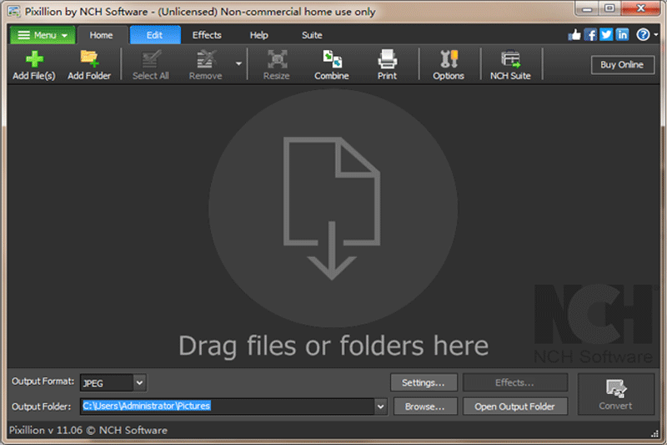Viewport: 667px width, 445px height.
Task: Click the blue help question mark icon
Action: [x=643, y=34]
